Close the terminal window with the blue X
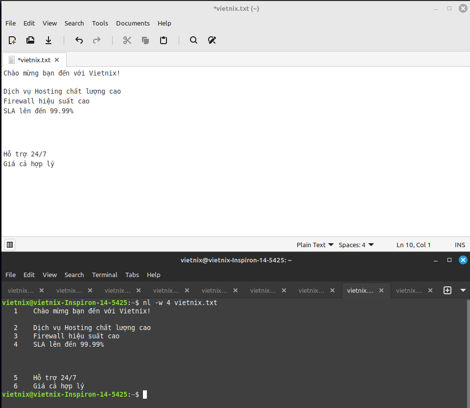Image resolution: width=470 pixels, height=408 pixels. pyautogui.click(x=463, y=260)
